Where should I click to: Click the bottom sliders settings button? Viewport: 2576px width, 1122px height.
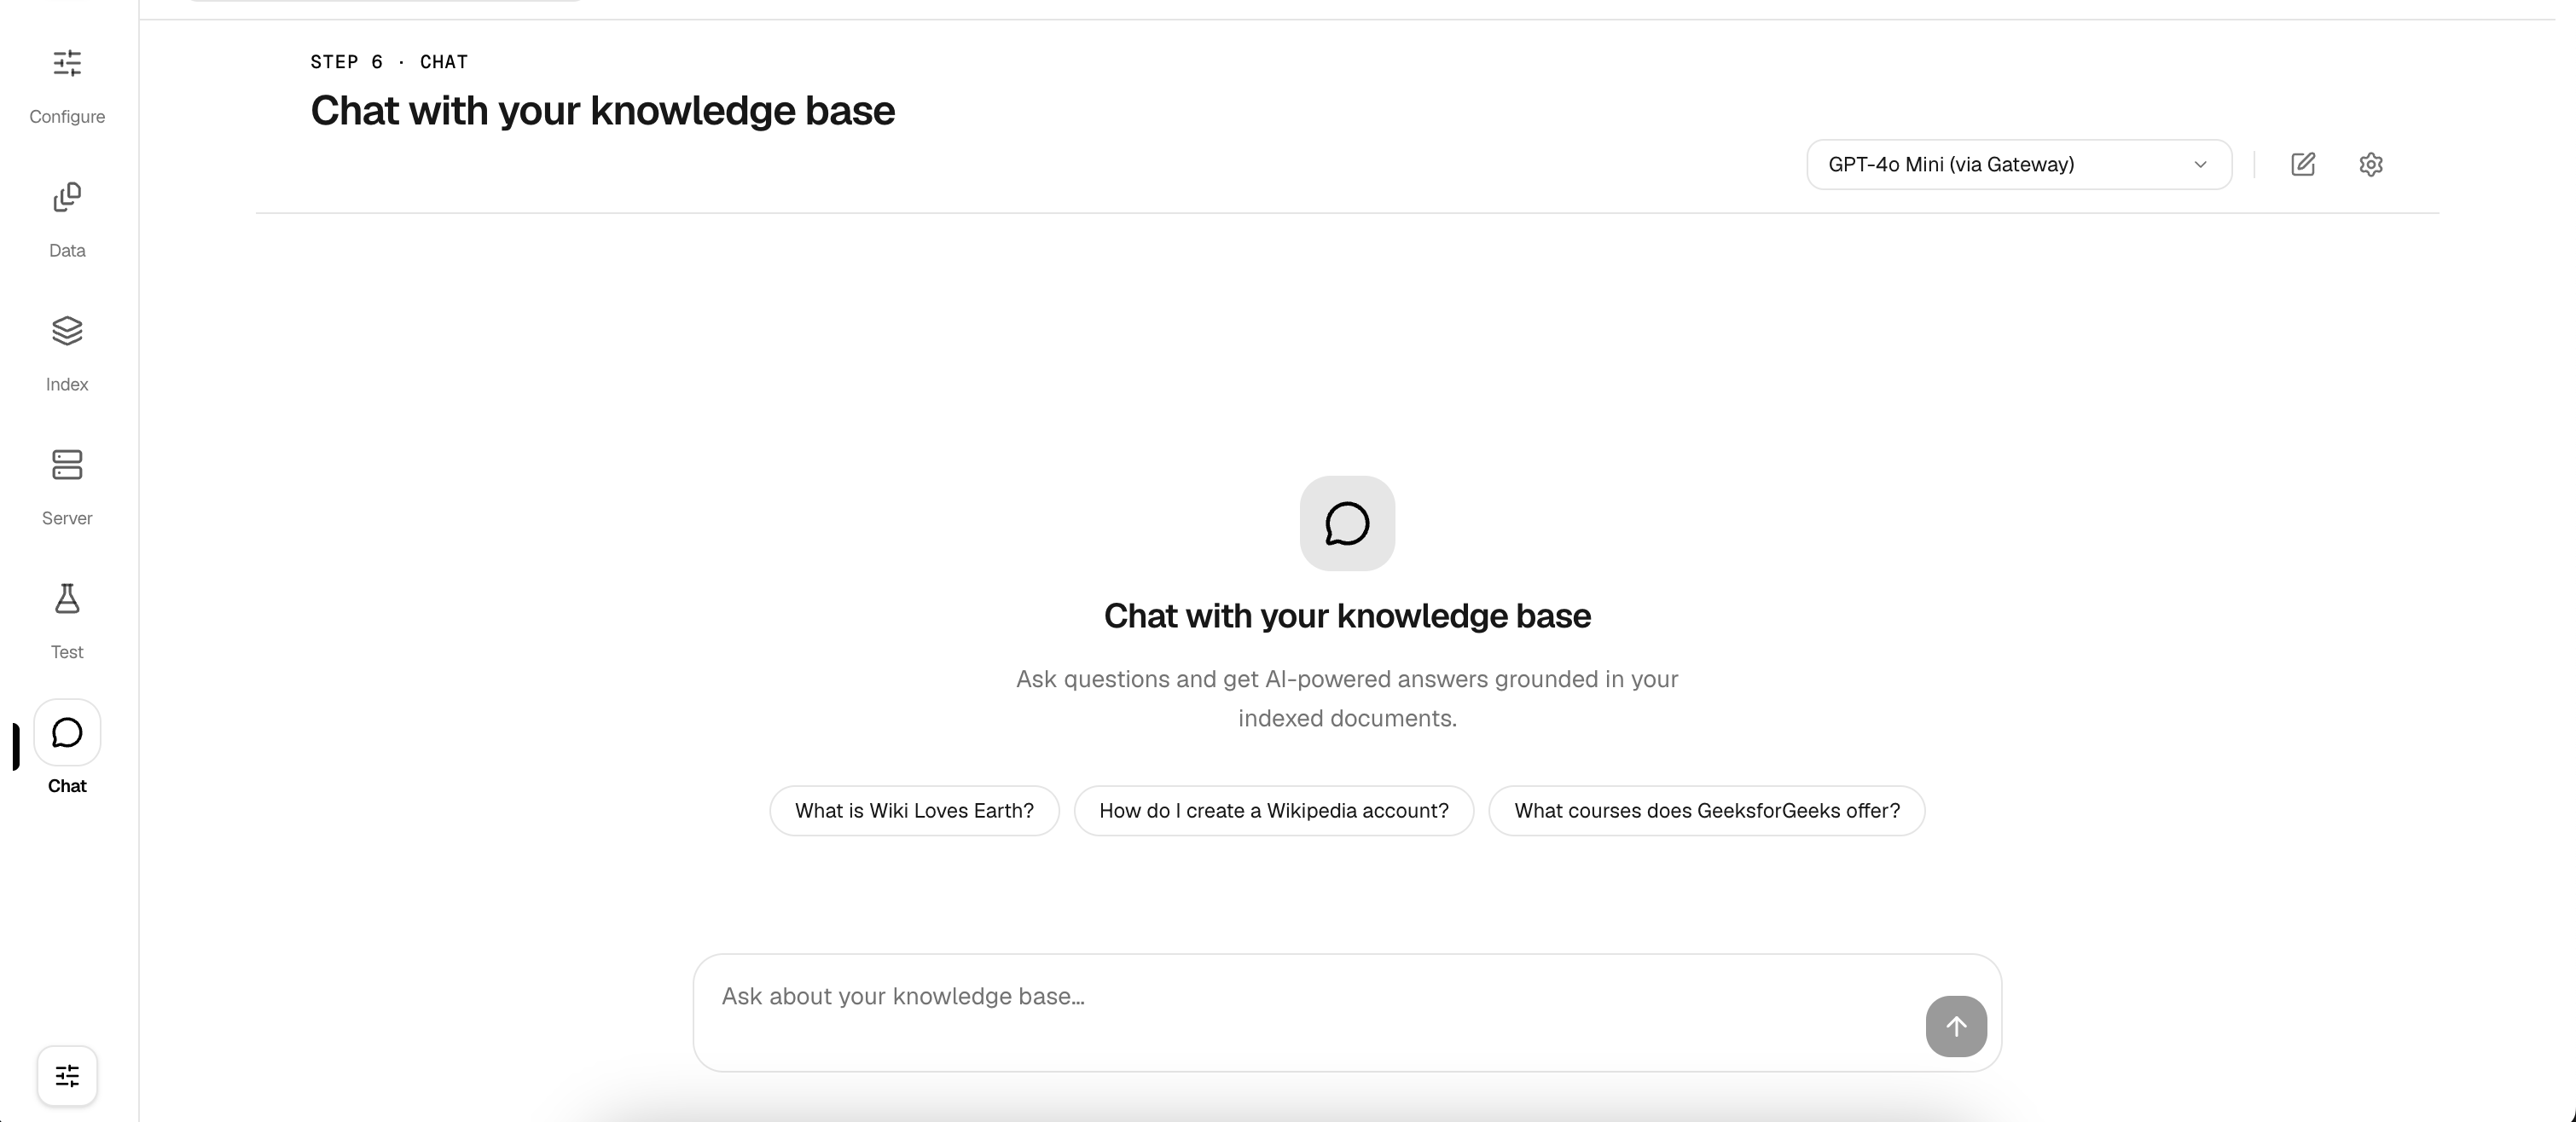(x=67, y=1076)
